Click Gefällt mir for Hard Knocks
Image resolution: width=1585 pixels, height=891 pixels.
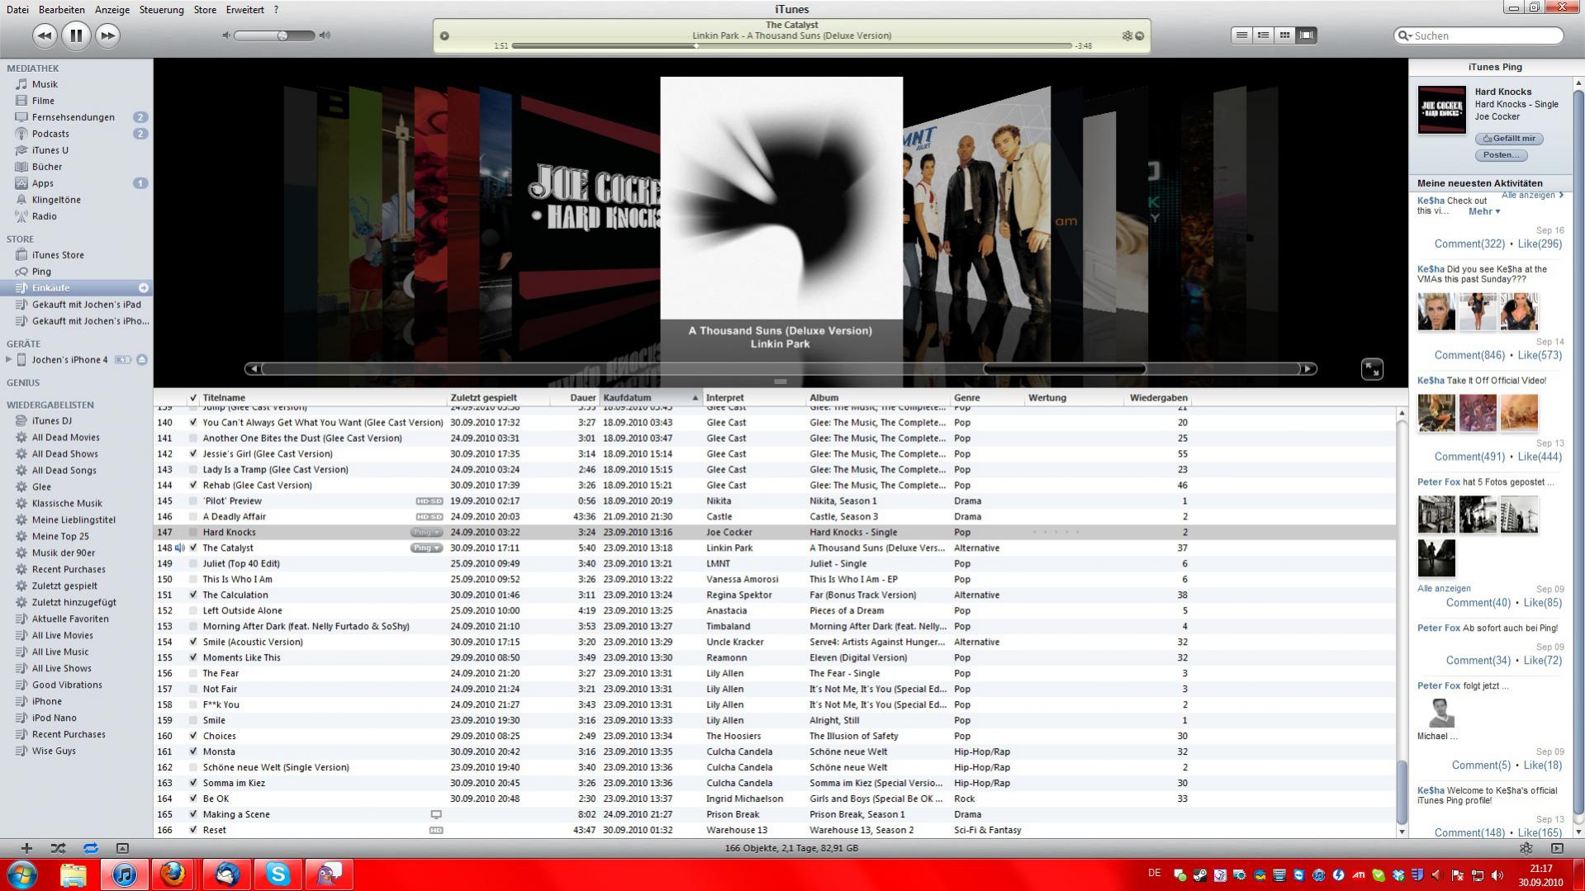click(x=1509, y=139)
